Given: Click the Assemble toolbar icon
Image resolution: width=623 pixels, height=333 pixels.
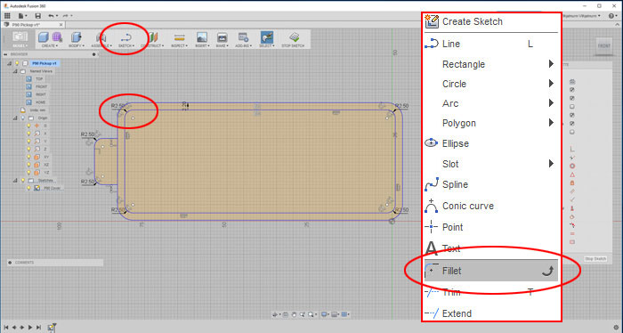Looking at the screenshot, I should click(101, 37).
